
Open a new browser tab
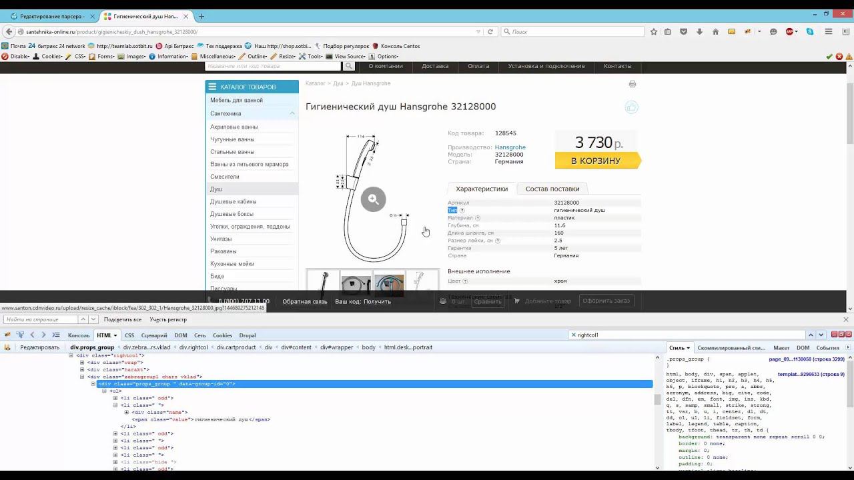[x=201, y=16]
